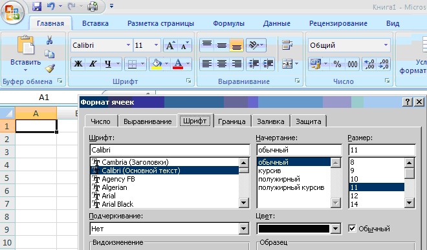Click the Name Box showing A1

(x=44, y=98)
